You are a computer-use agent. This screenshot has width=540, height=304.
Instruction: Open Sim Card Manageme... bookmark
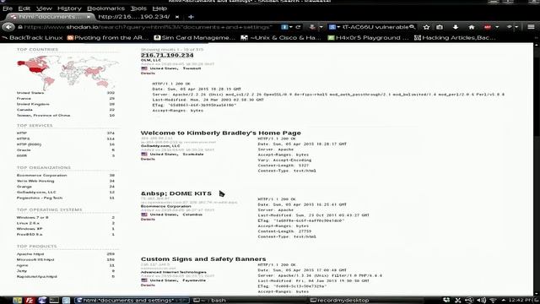pos(195,37)
